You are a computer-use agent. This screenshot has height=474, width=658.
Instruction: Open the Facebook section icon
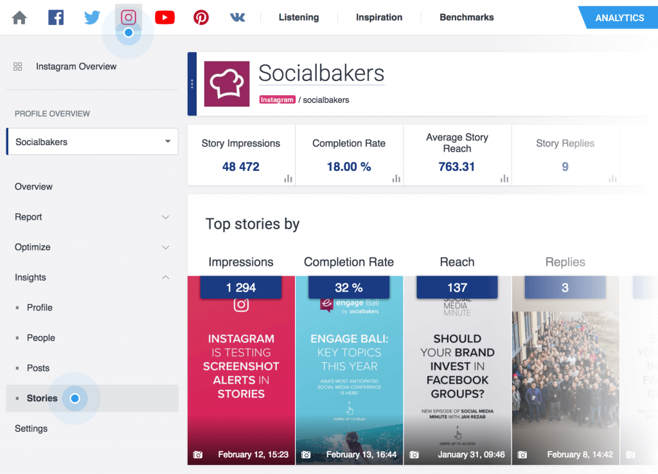(x=56, y=17)
